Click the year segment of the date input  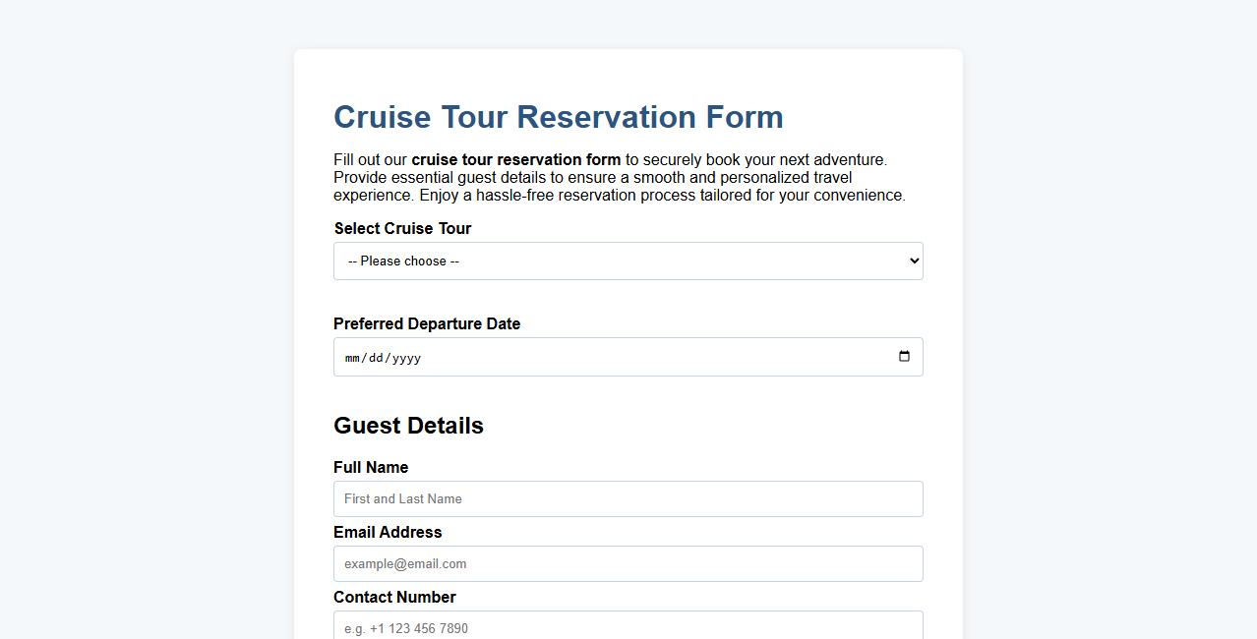click(406, 358)
